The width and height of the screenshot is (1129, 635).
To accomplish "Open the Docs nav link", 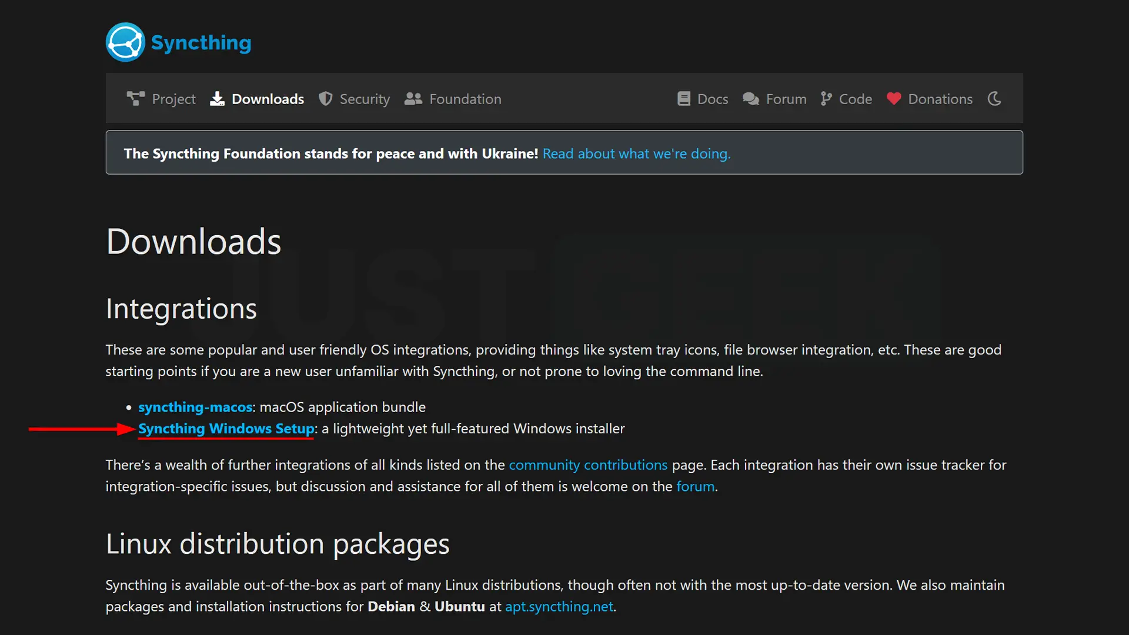I will click(713, 99).
